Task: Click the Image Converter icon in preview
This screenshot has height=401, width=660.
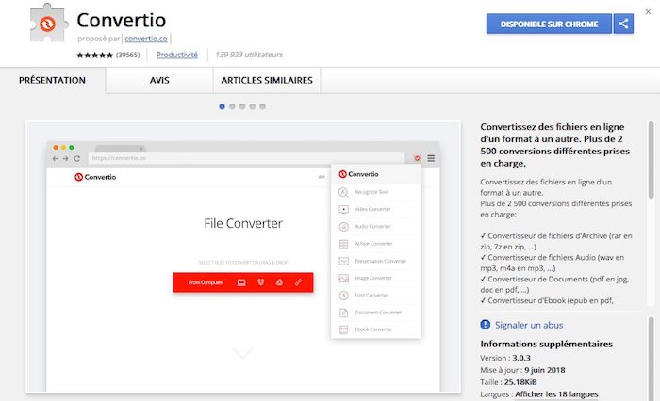Action: [x=343, y=279]
